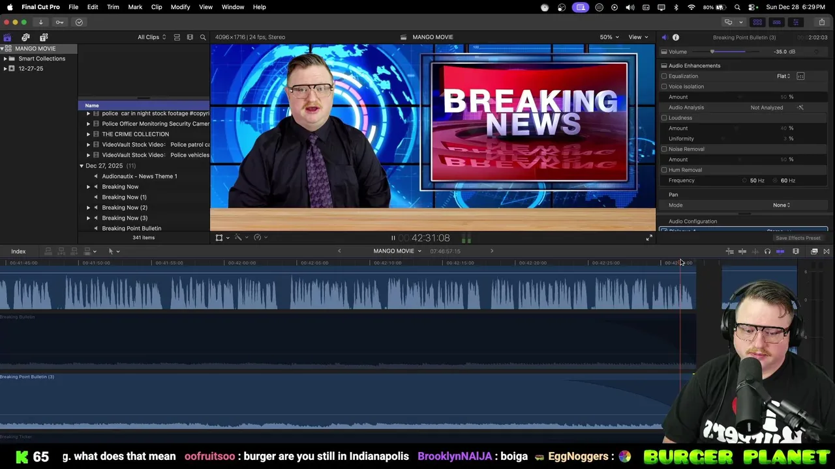Image resolution: width=835 pixels, height=469 pixels.
Task: Open the Keyword Editor key button
Action: [59, 22]
